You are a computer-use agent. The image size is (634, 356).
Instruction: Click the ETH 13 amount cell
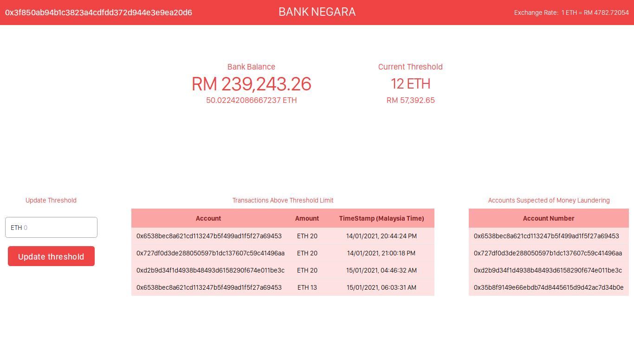307,287
